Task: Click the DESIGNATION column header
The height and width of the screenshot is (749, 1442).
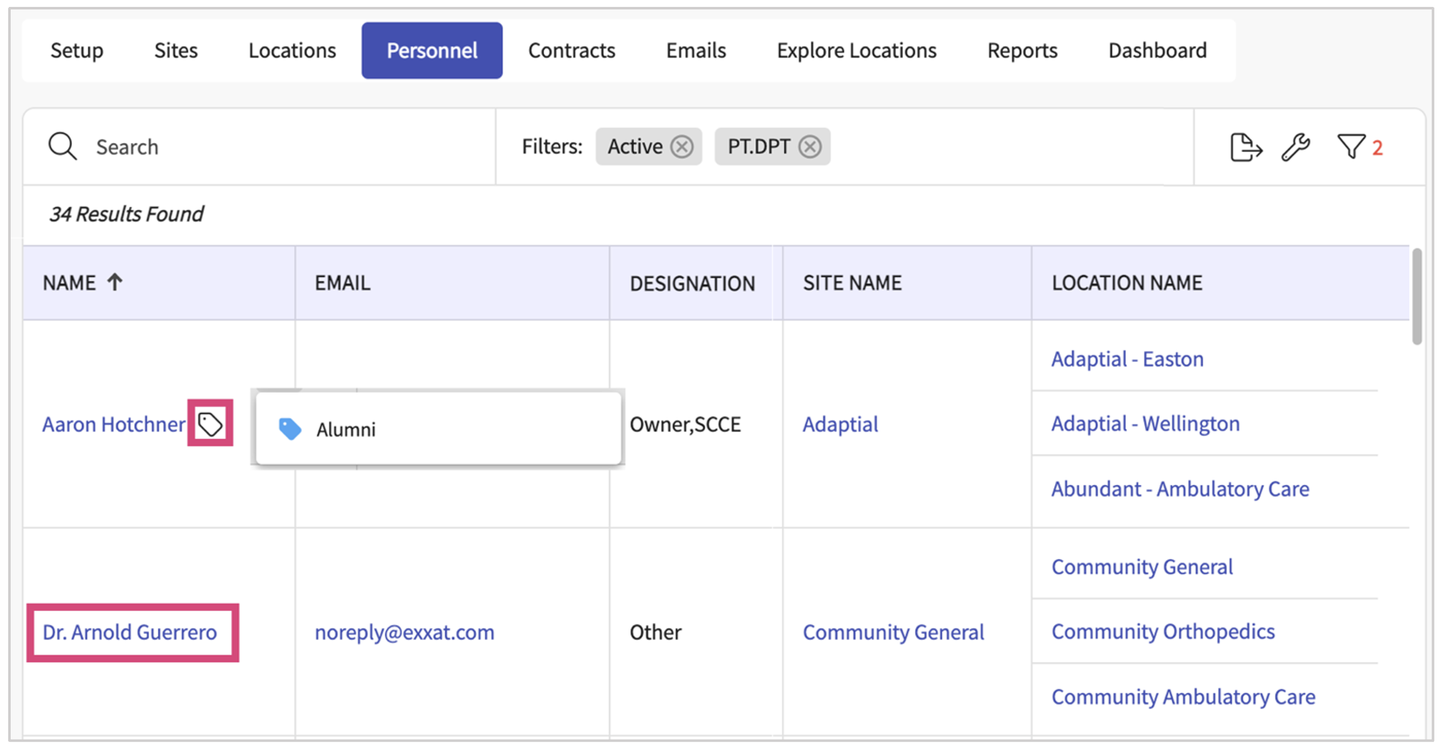Action: coord(692,283)
